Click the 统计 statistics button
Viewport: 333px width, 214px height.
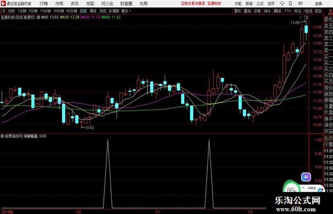267,11
